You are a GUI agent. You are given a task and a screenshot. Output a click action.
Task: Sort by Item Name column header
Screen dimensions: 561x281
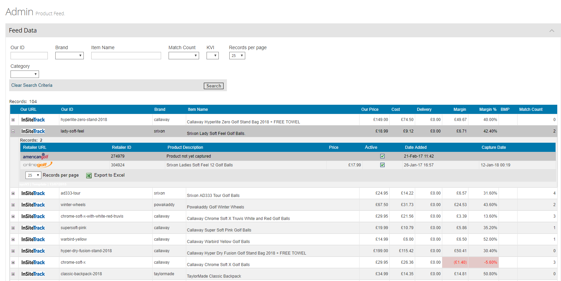[198, 109]
